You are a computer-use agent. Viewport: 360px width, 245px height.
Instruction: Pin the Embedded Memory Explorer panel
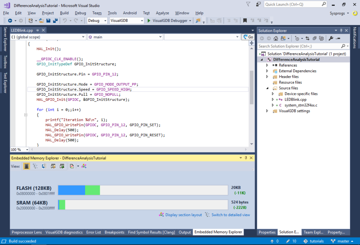pyautogui.click(x=245, y=158)
